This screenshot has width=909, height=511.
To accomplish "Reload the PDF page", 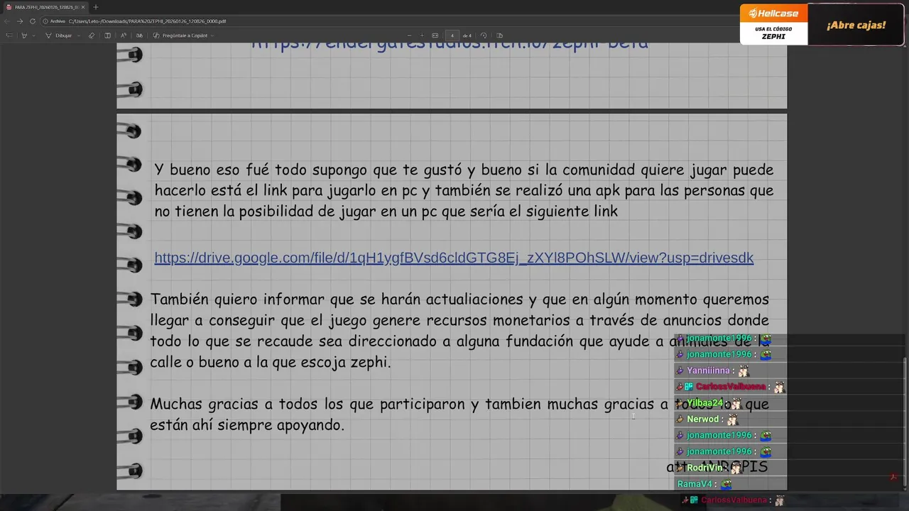I will click(33, 21).
